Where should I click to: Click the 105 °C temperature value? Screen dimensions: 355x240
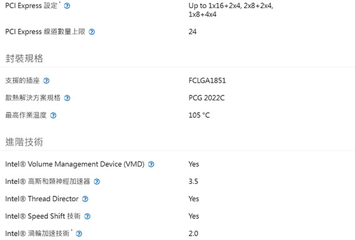coord(199,115)
